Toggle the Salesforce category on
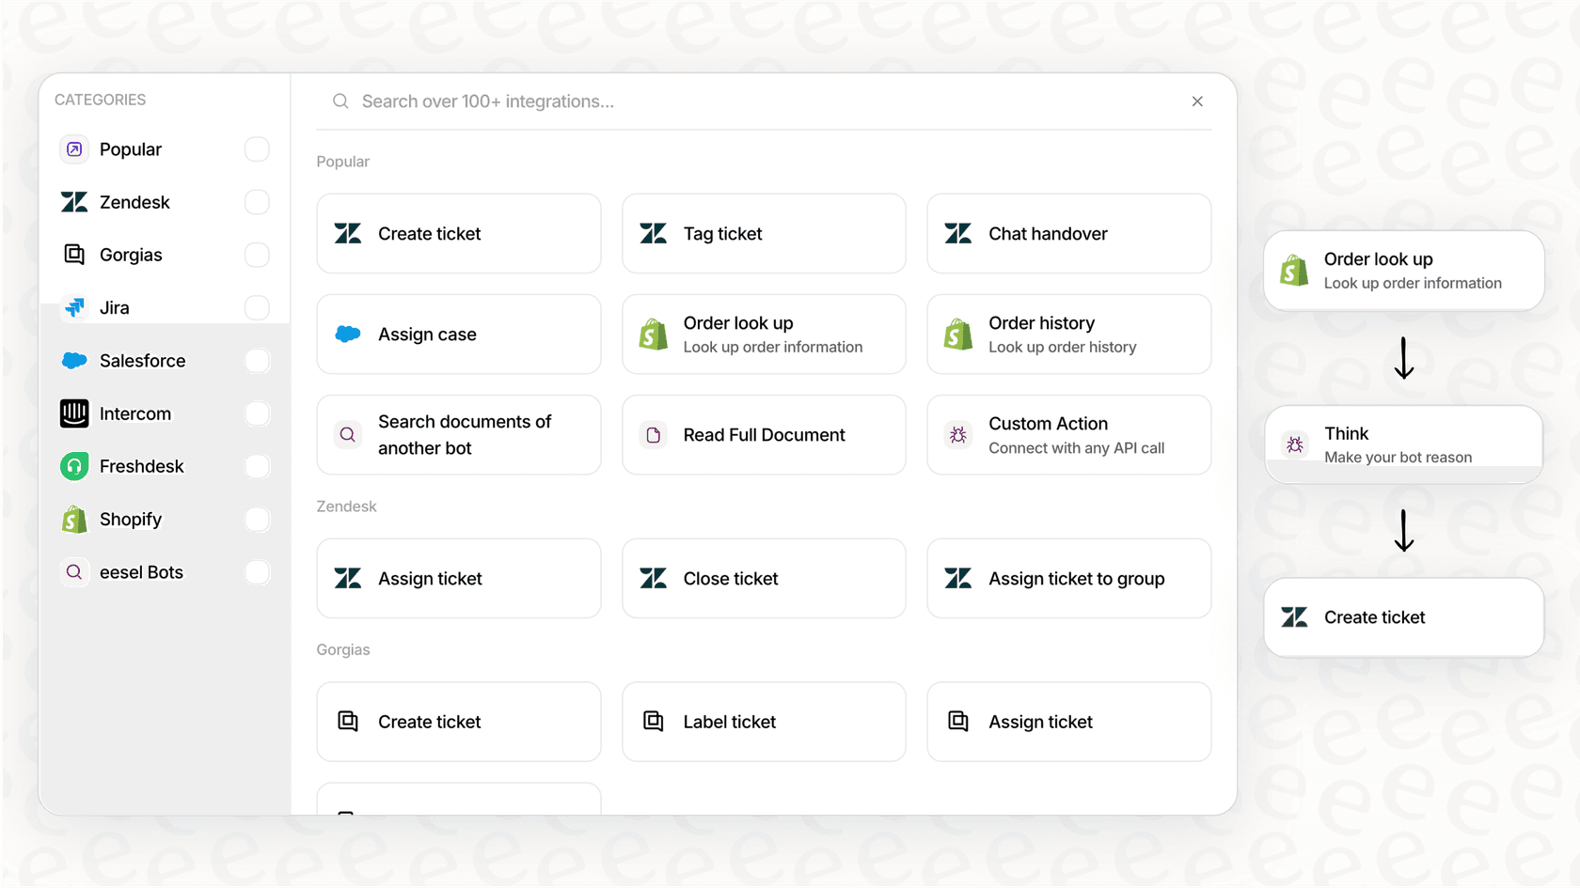This screenshot has height=888, width=1580. (x=257, y=360)
